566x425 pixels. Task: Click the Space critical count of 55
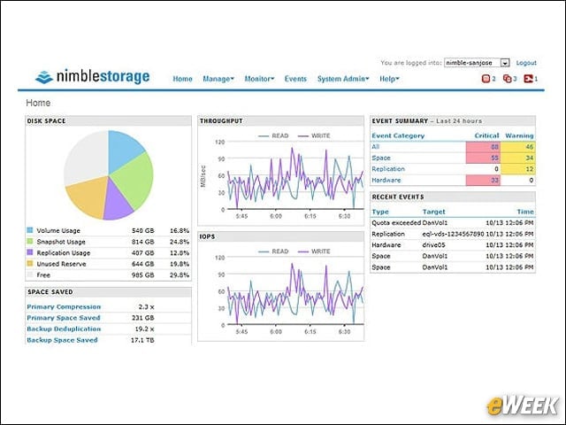(x=483, y=158)
